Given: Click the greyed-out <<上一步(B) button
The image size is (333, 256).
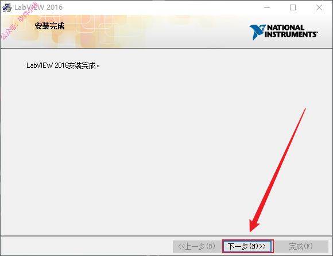Looking at the screenshot, I should 197,246.
